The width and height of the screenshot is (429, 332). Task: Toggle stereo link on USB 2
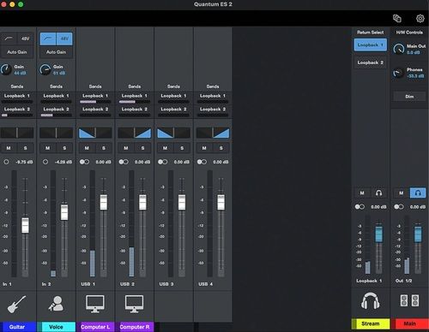[x=124, y=162]
